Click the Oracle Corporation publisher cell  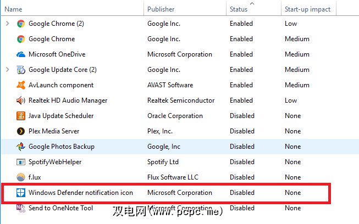[175, 116]
